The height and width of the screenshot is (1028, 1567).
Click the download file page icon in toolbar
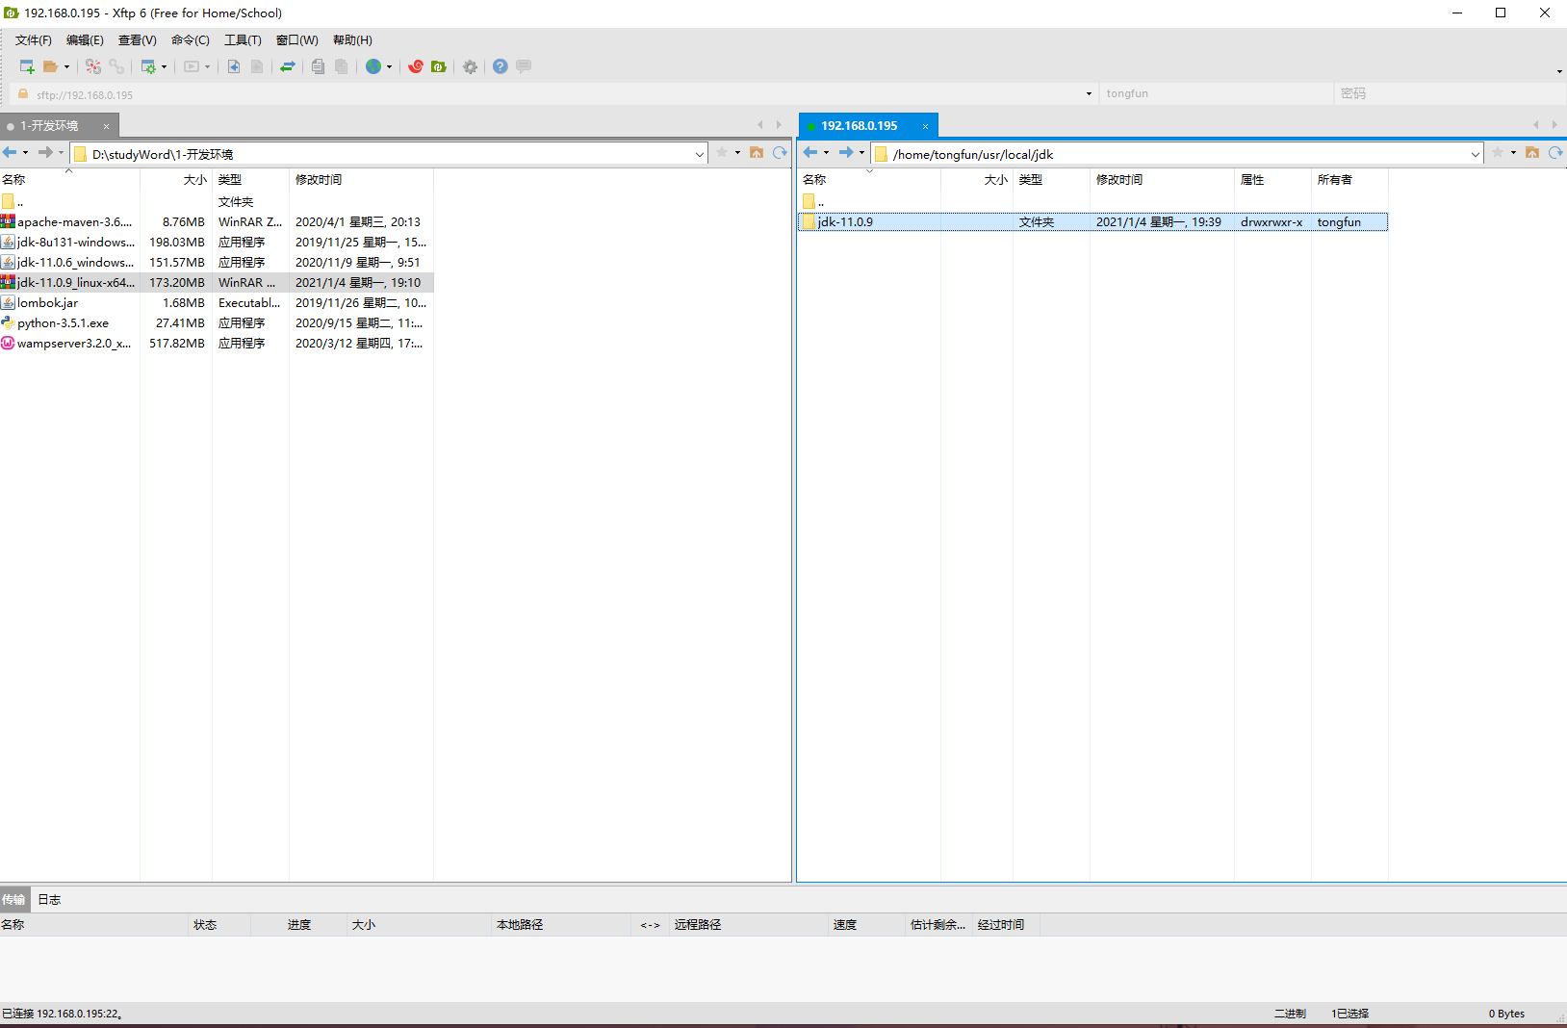[x=234, y=66]
